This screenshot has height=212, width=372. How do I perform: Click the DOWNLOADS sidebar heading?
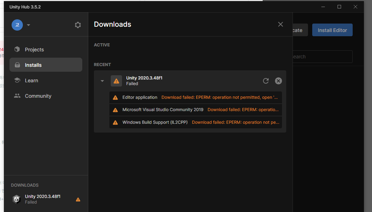25,185
